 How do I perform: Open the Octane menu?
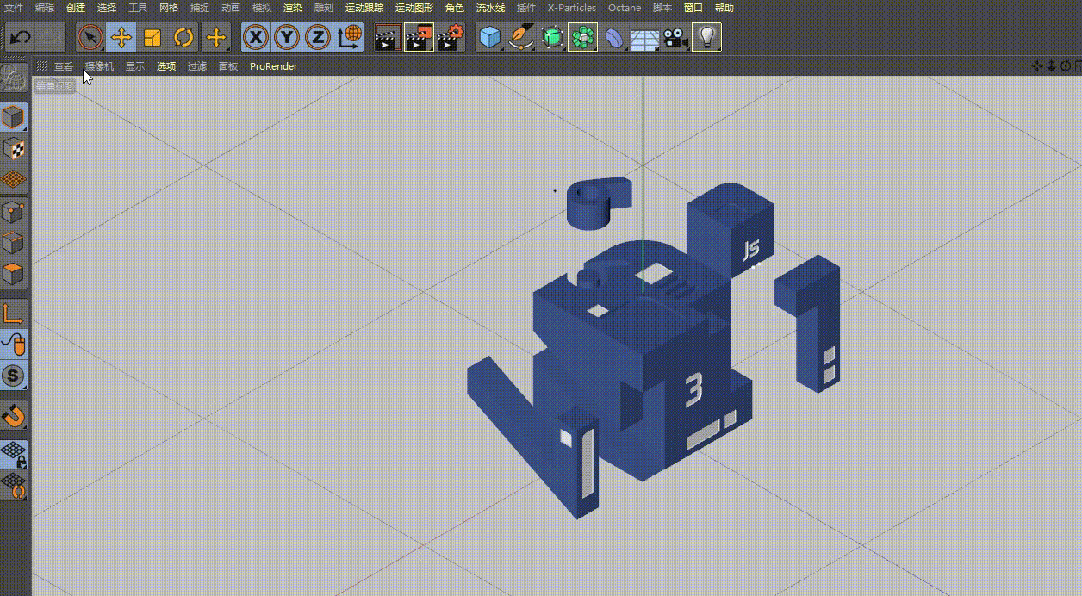[625, 8]
